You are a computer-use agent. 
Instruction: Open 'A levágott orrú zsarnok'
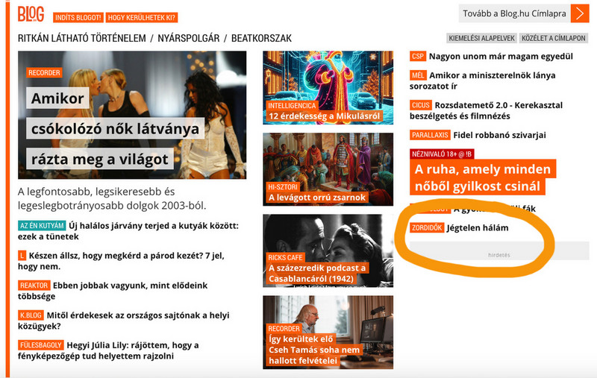pos(316,198)
